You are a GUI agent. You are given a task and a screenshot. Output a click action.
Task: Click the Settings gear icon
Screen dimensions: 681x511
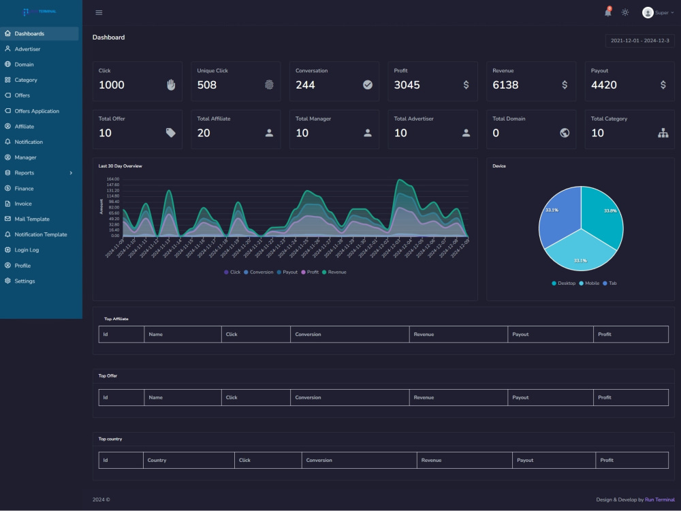(7, 281)
